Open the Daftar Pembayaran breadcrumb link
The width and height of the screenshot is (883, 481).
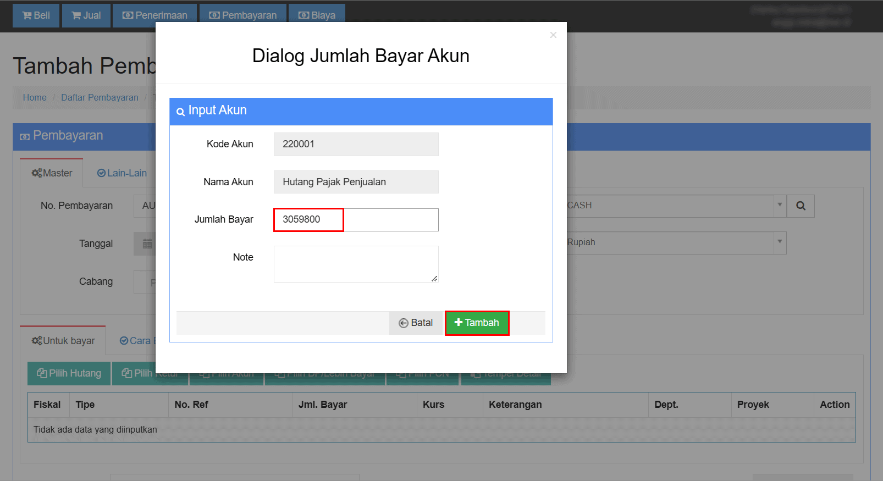[100, 97]
